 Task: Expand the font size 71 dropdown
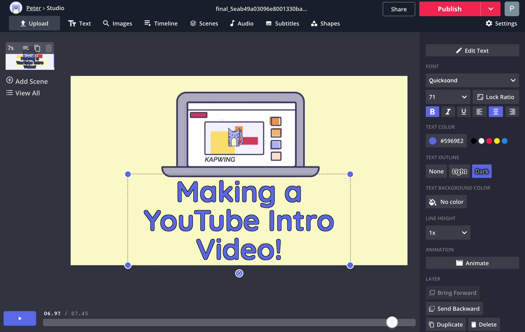448,97
